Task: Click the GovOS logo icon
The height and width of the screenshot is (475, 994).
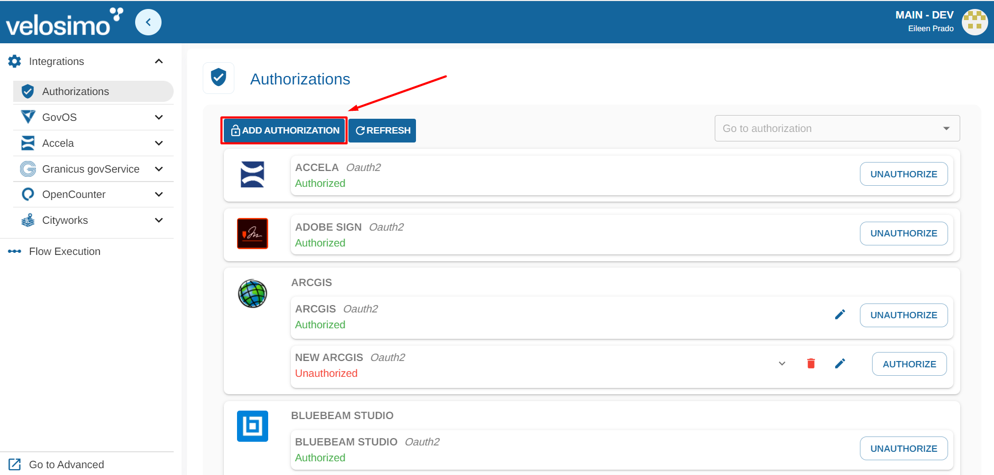Action: tap(28, 117)
